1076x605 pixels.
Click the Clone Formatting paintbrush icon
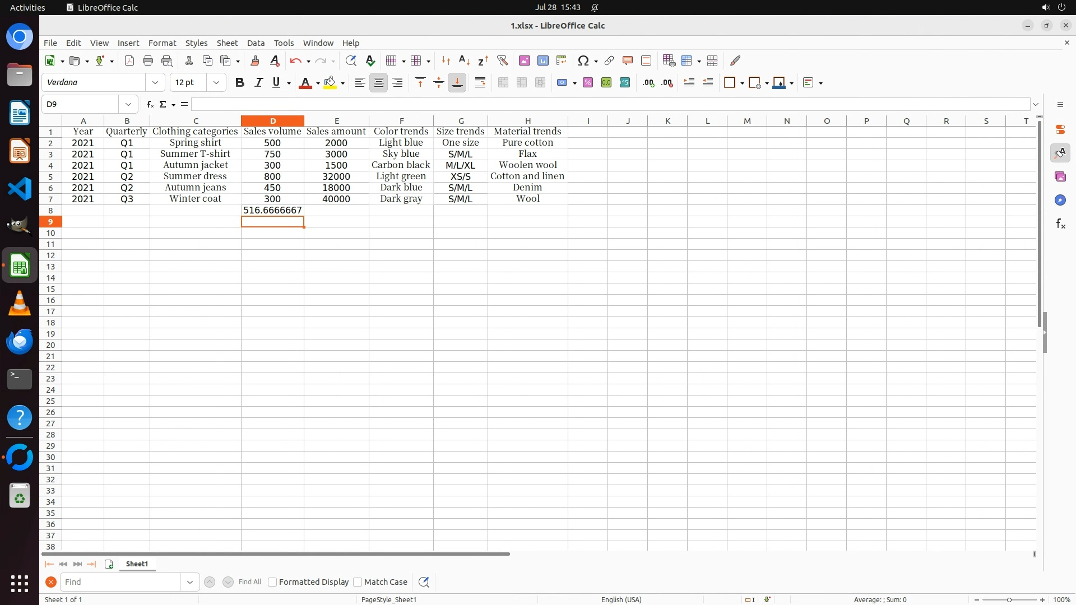pos(255,61)
